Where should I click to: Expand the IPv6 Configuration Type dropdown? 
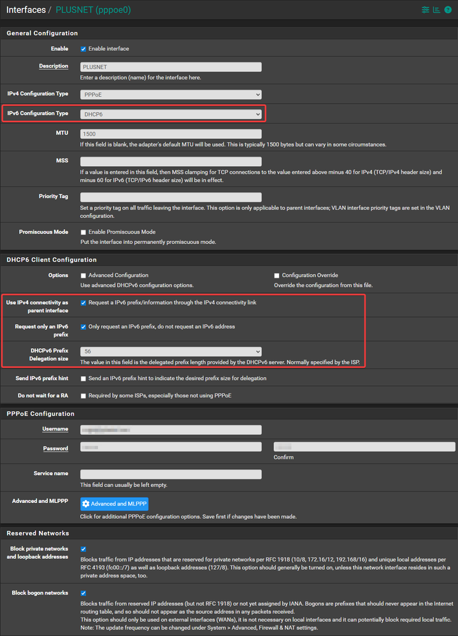tap(171, 114)
